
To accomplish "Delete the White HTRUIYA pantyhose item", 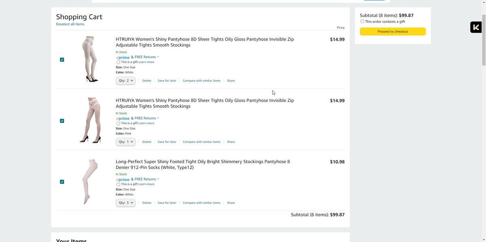I will [147, 81].
